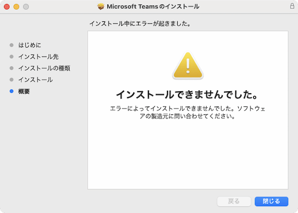Select the インストールの種類 step in sidebar
298x213 pixels.
(44, 68)
